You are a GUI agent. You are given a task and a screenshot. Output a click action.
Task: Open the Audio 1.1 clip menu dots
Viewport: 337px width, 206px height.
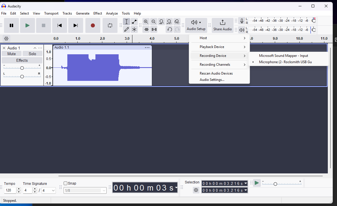click(147, 48)
